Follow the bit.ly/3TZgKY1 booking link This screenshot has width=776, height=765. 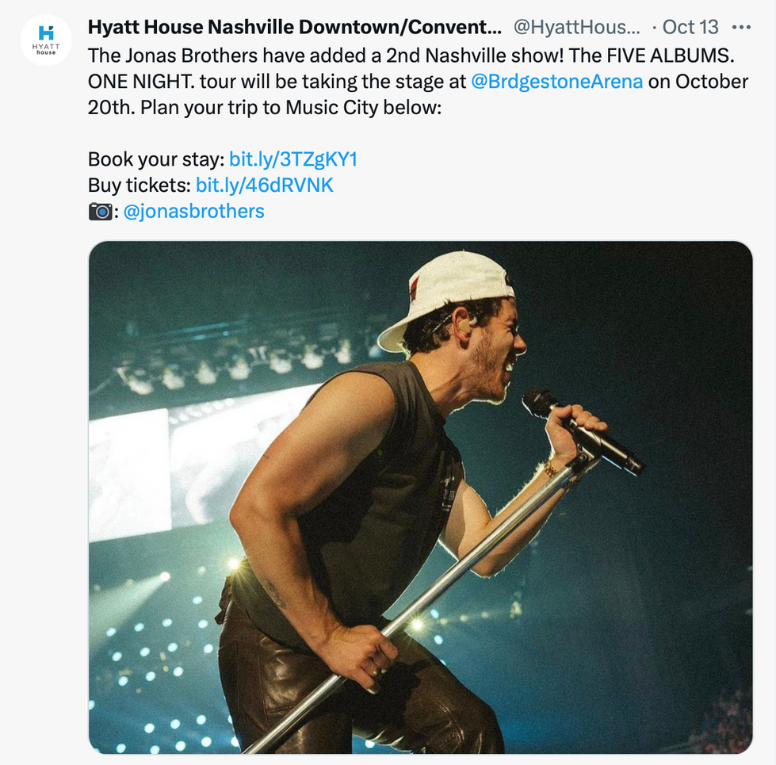[293, 159]
